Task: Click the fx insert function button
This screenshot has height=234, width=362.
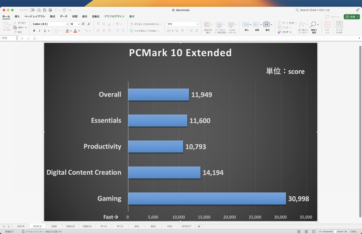Action: [x=34, y=38]
